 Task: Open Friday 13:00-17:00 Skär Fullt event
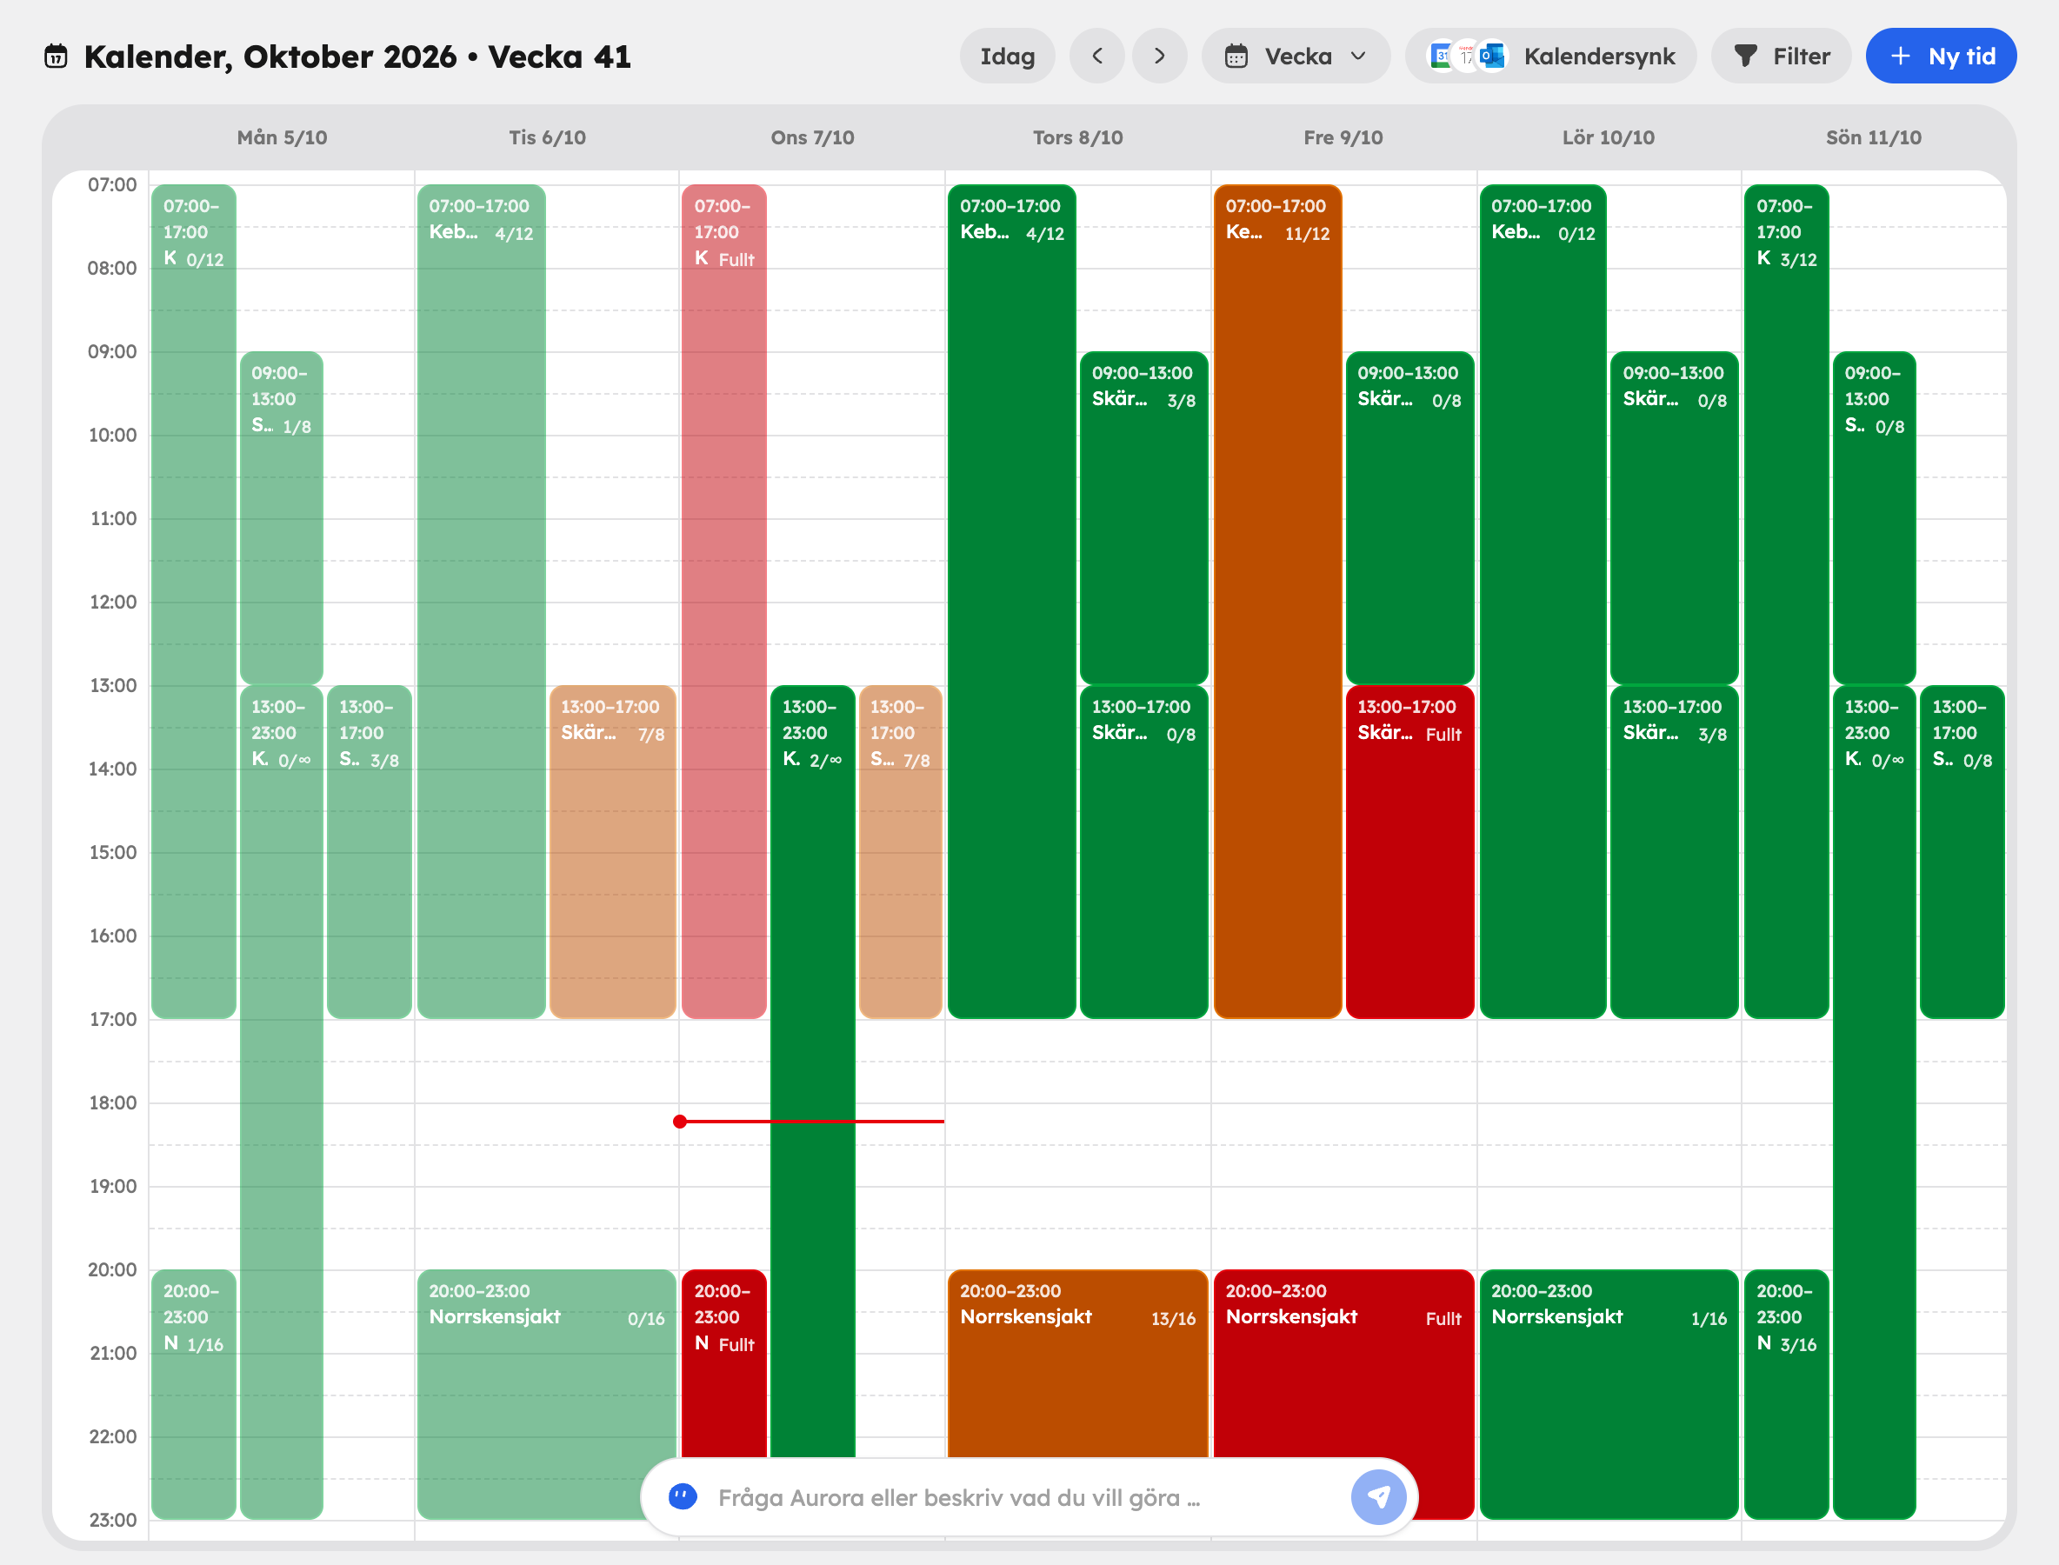pos(1409,851)
